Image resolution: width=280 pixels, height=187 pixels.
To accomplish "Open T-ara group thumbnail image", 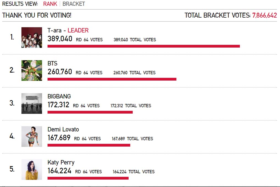I will click(x=32, y=37).
